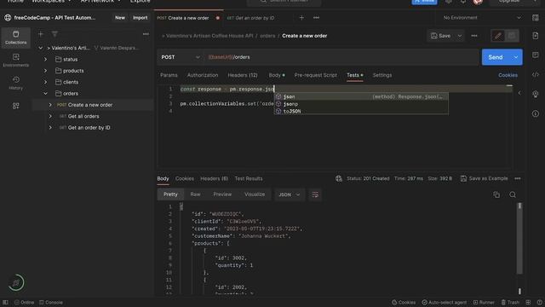Open the Collections sidebar panel
545x307 pixels.
tap(15, 38)
